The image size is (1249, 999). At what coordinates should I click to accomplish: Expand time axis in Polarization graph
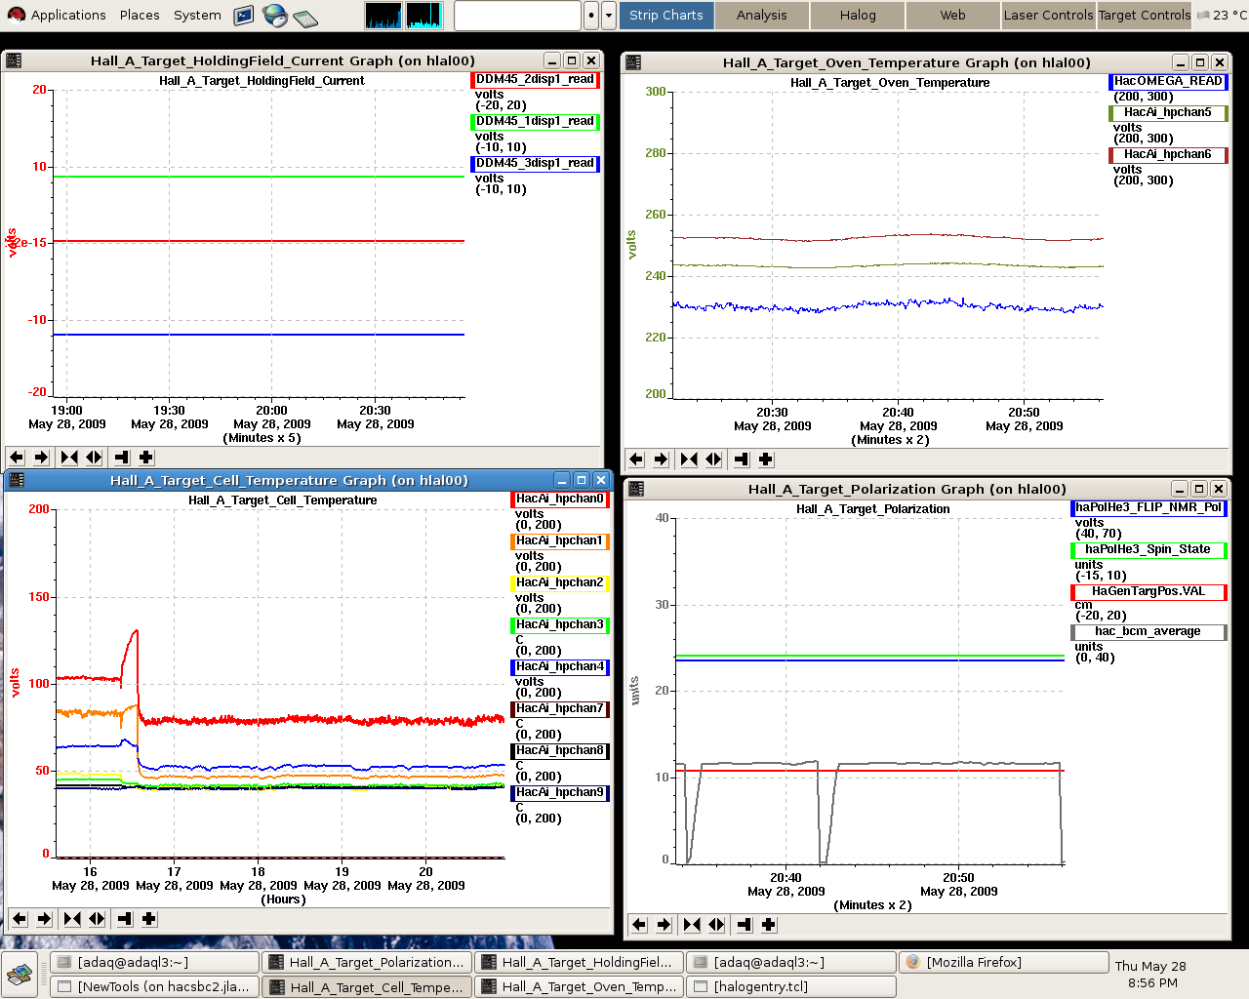click(716, 925)
